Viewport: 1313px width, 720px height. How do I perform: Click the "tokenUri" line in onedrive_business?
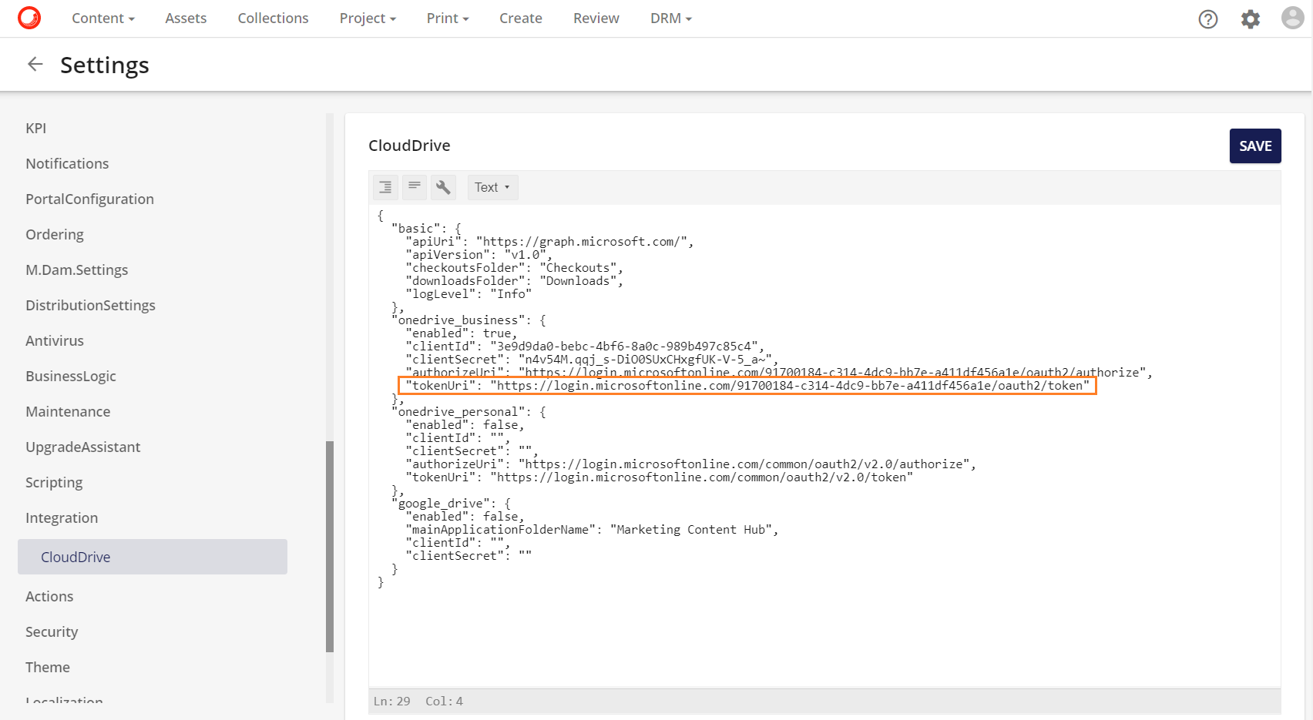click(747, 385)
